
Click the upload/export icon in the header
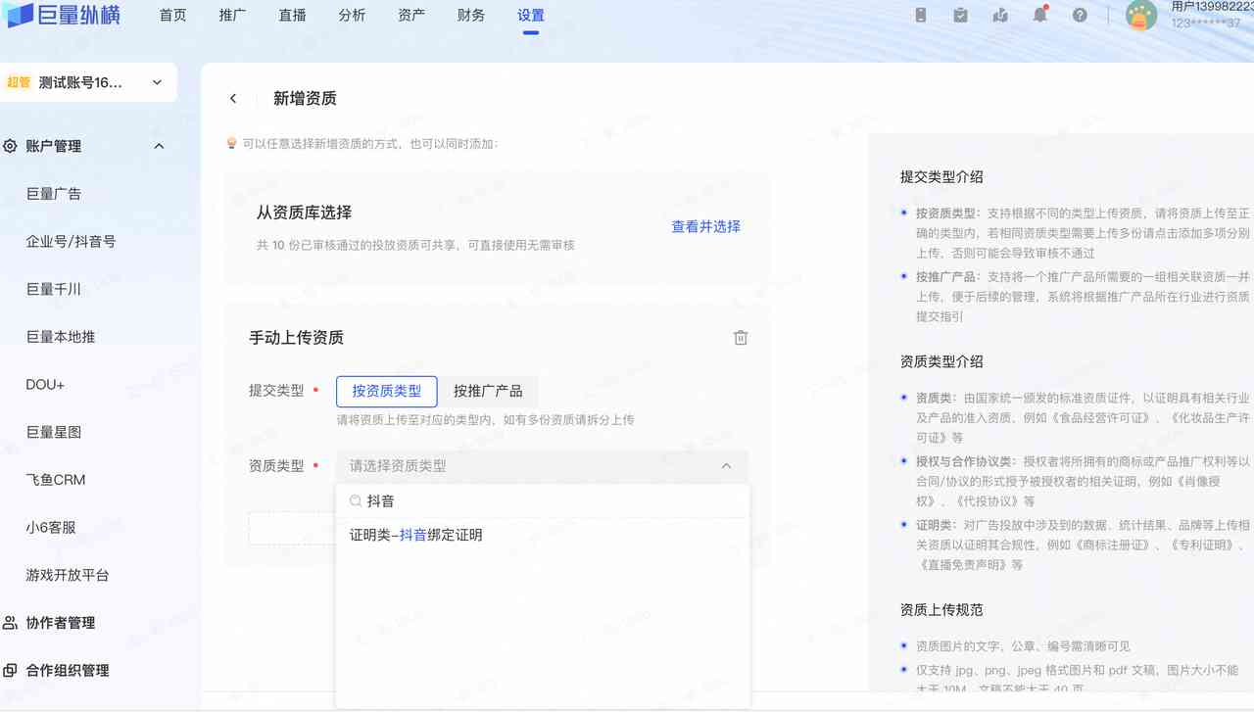point(1000,15)
